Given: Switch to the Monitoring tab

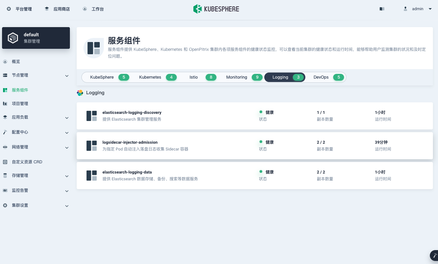Looking at the screenshot, I should 243,77.
